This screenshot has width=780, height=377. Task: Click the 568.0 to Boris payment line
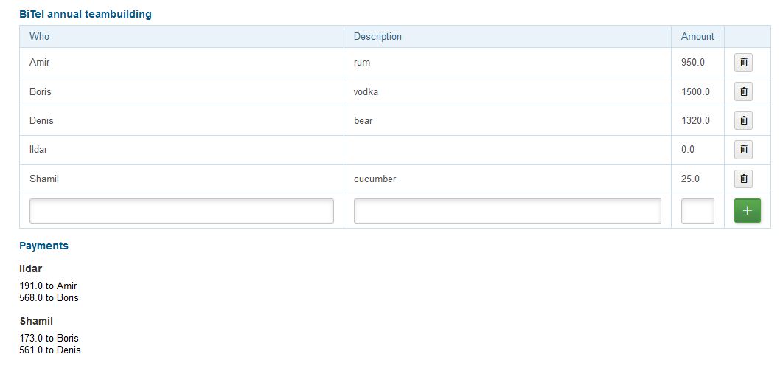49,298
